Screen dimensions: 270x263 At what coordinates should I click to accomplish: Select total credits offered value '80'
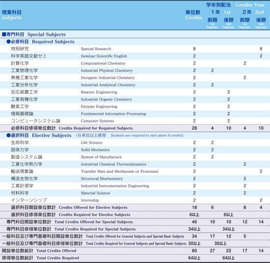(x=194, y=251)
